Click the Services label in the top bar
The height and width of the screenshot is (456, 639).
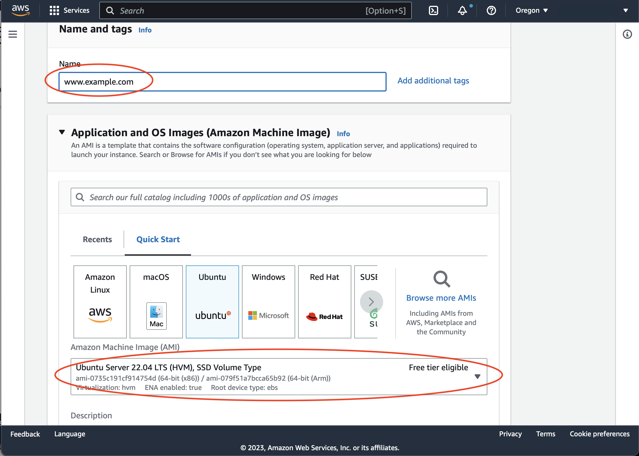(x=76, y=10)
